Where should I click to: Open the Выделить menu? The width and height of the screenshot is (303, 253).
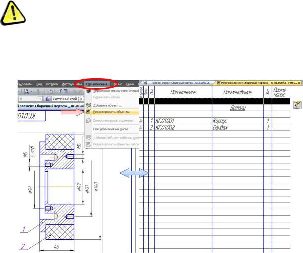pyautogui.click(x=25, y=84)
